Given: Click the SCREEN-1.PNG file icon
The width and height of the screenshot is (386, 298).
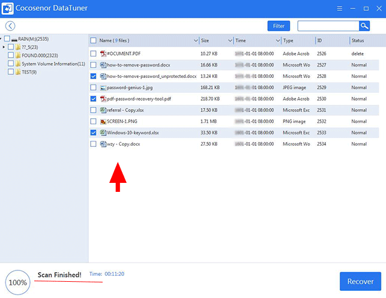Looking at the screenshot, I should (x=103, y=122).
